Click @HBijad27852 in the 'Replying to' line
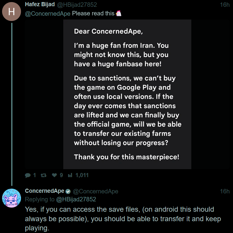The width and height of the screenshot is (233, 233). point(76,200)
